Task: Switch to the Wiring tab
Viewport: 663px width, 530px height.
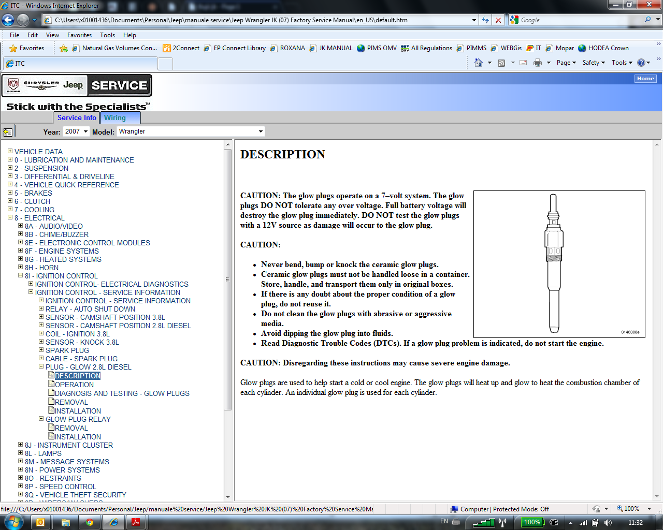Action: [x=114, y=118]
